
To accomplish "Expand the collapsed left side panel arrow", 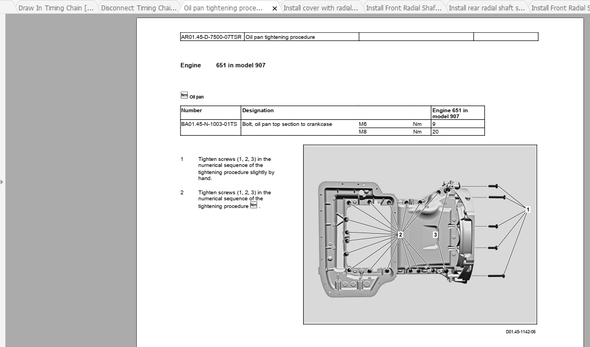I will coord(2,182).
